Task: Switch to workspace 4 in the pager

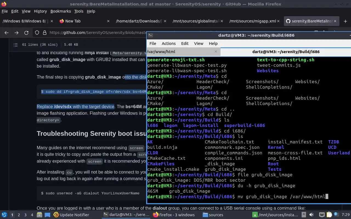Action: pos(32,215)
